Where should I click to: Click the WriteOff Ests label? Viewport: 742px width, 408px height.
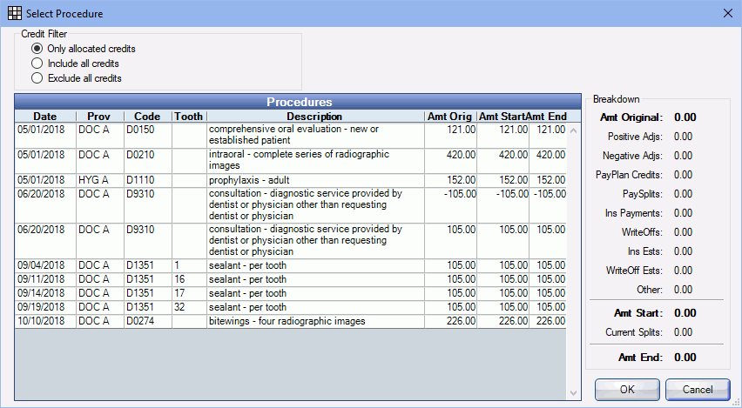[x=634, y=271]
